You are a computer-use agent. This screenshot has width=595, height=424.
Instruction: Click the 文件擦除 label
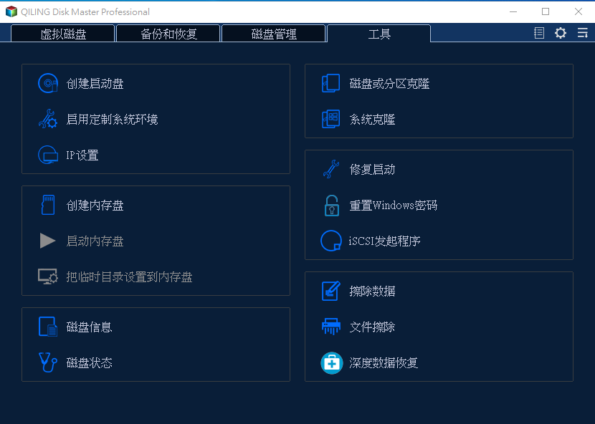click(x=372, y=327)
